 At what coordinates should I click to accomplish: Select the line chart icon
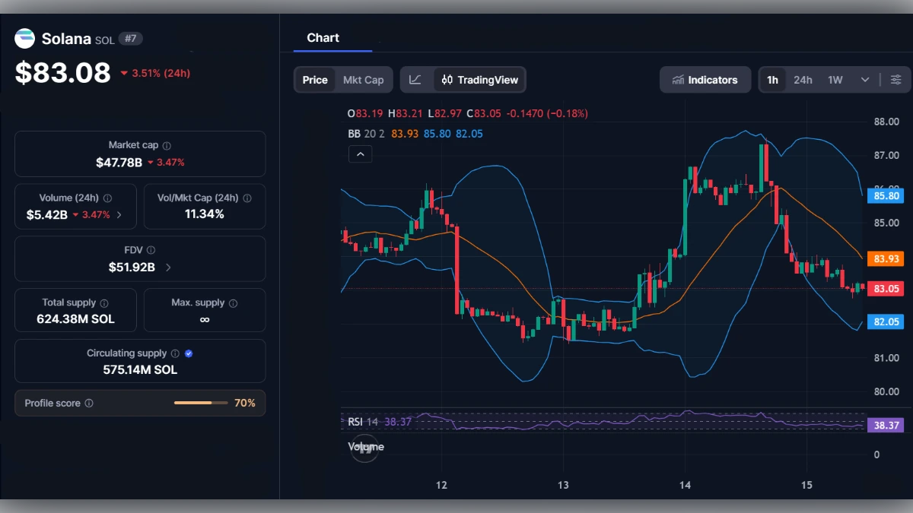[415, 79]
